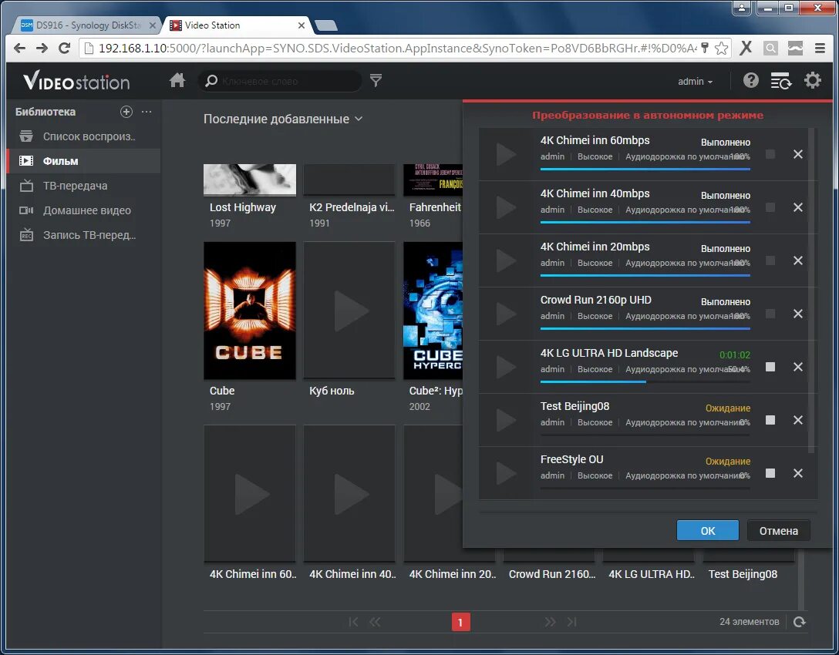Play 4K Chimei inn 60mbps in queue
839x655 pixels.
[x=506, y=154]
